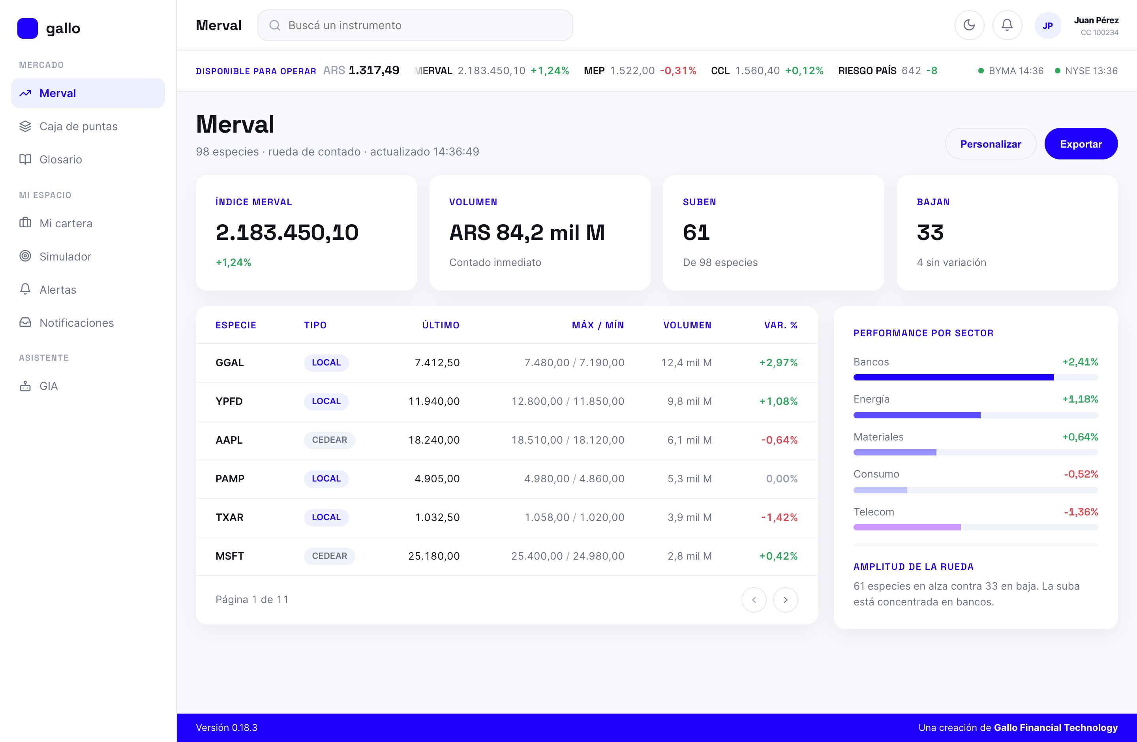Viewport: 1137px width, 742px height.
Task: Click the Alertas bell icon
Action: pyautogui.click(x=25, y=289)
